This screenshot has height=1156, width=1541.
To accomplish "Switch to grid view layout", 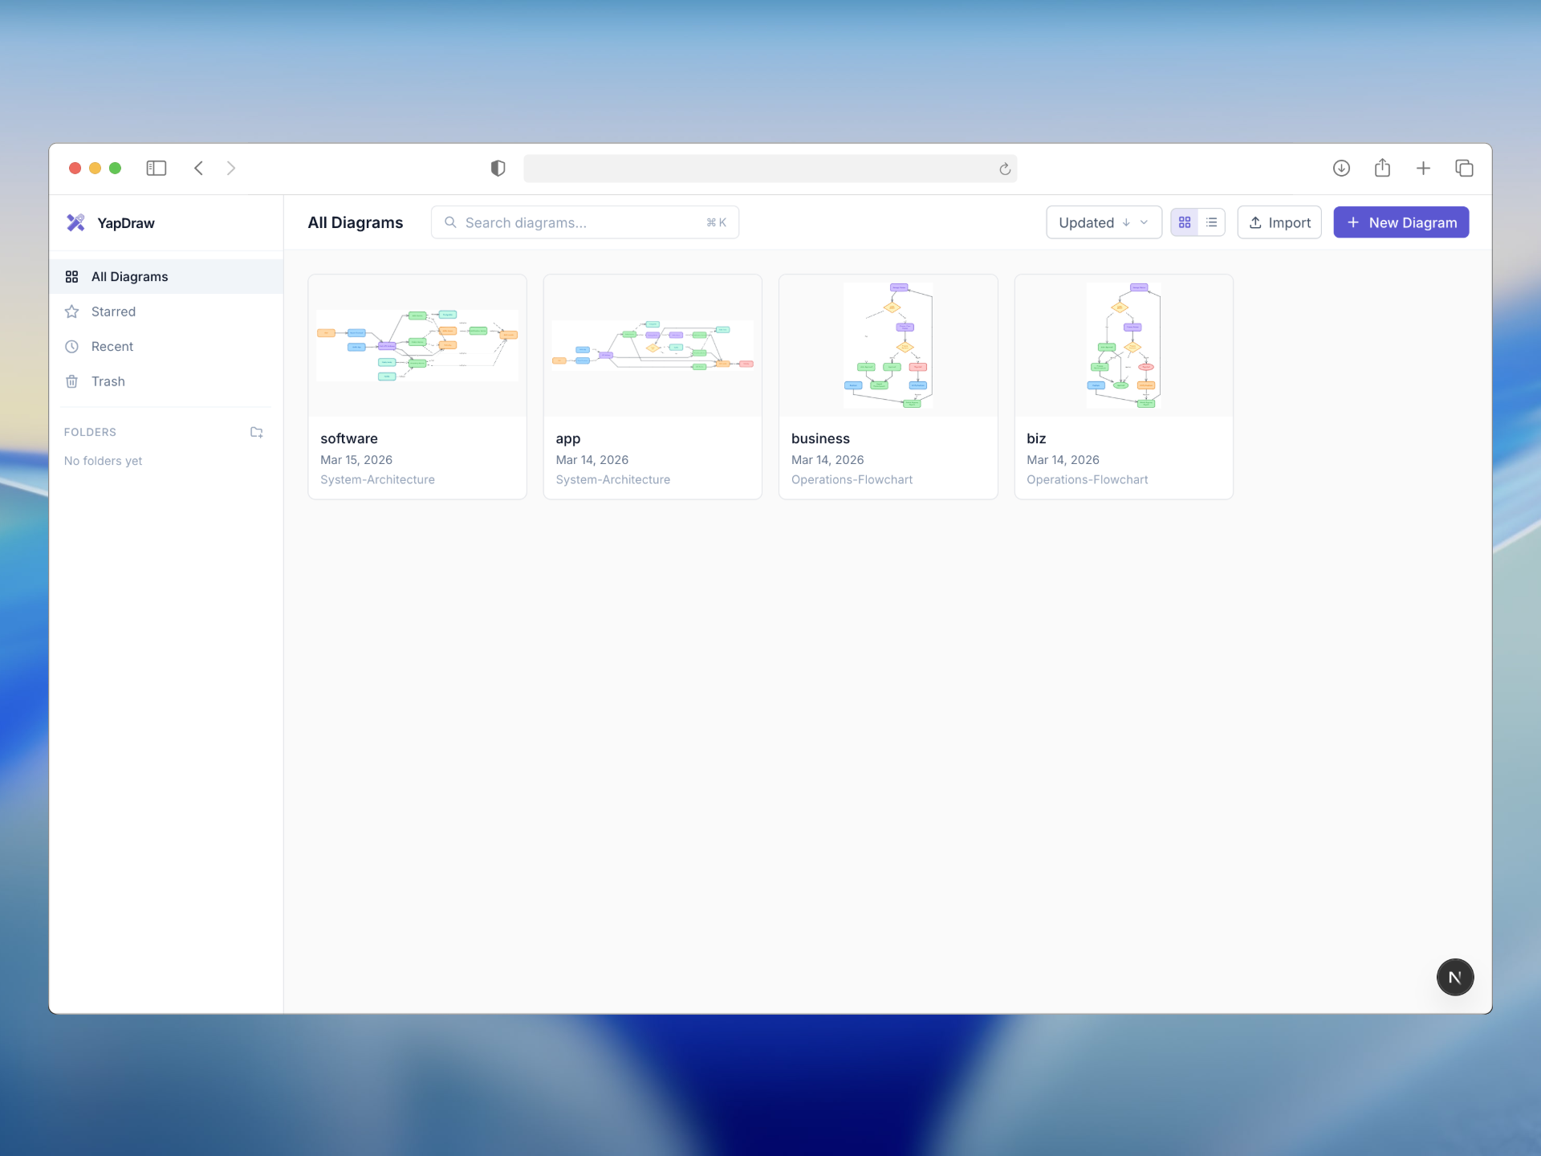I will pos(1185,222).
